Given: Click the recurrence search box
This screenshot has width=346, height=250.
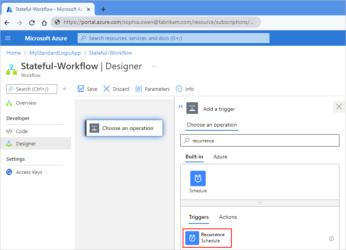Looking at the screenshot, I should (x=260, y=140).
